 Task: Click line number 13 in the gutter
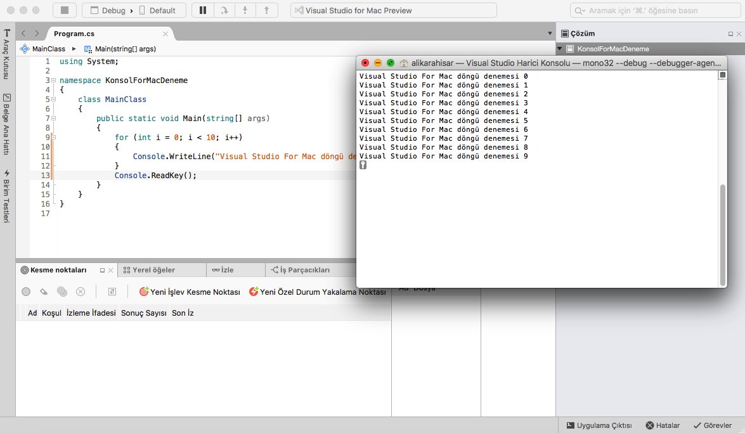click(x=45, y=176)
